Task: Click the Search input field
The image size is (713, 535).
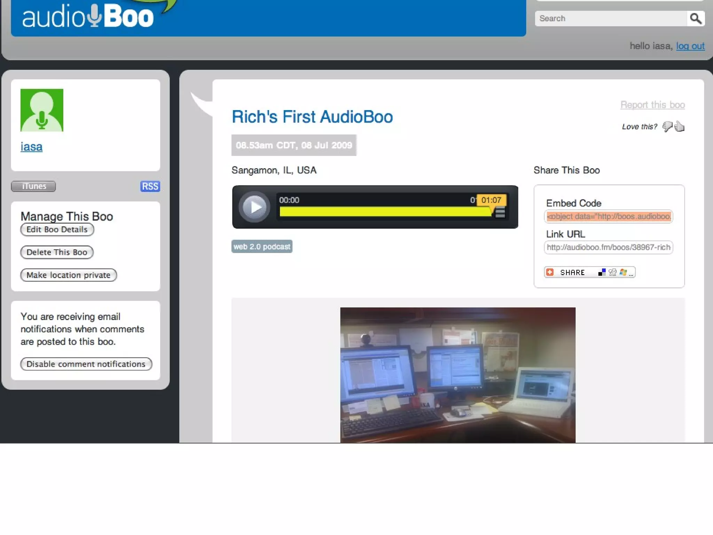Action: click(611, 18)
